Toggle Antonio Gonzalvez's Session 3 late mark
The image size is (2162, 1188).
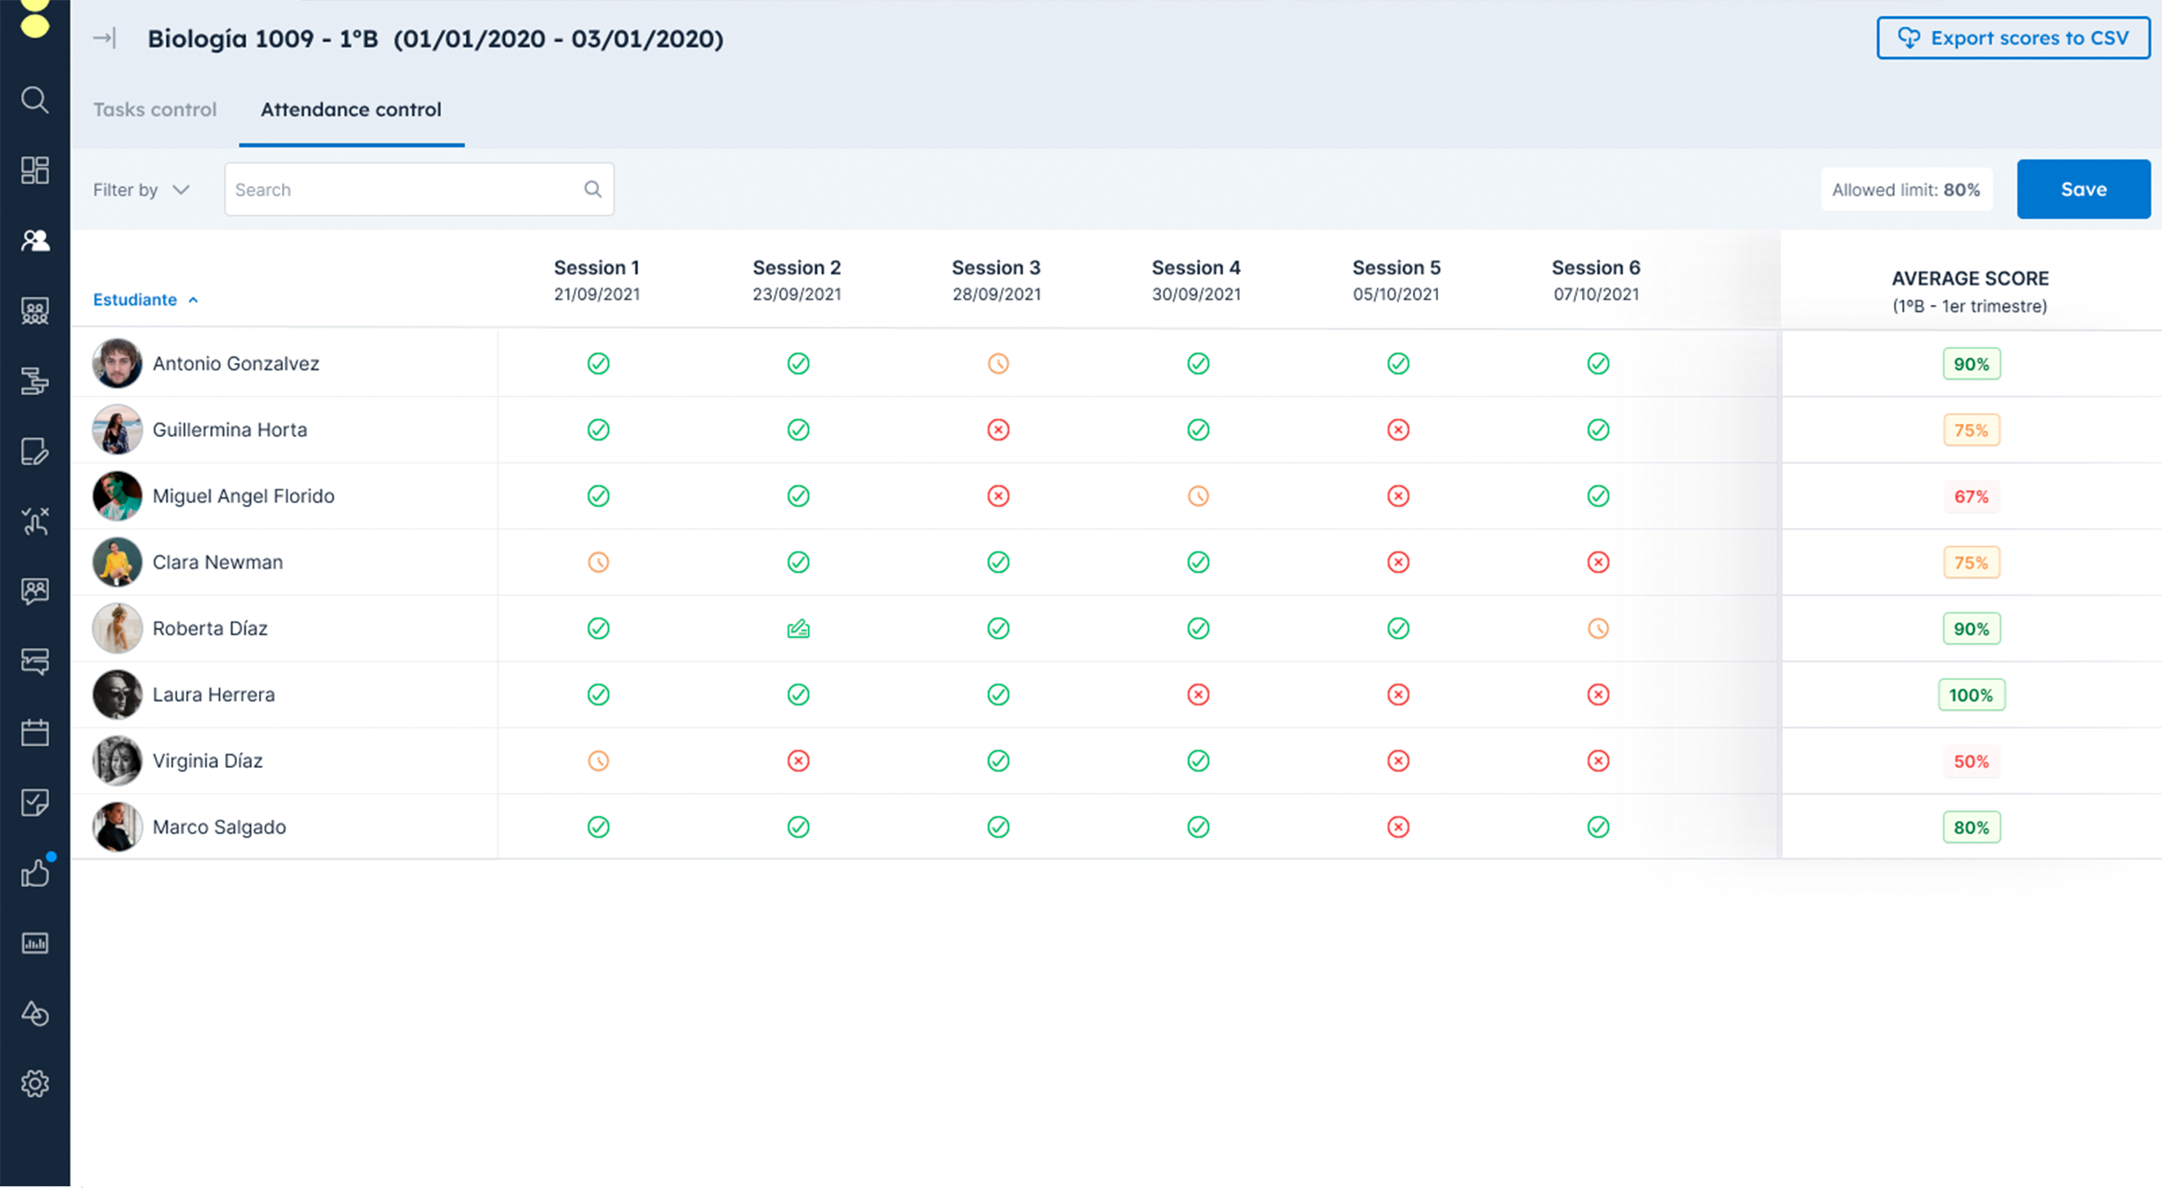pos(998,364)
